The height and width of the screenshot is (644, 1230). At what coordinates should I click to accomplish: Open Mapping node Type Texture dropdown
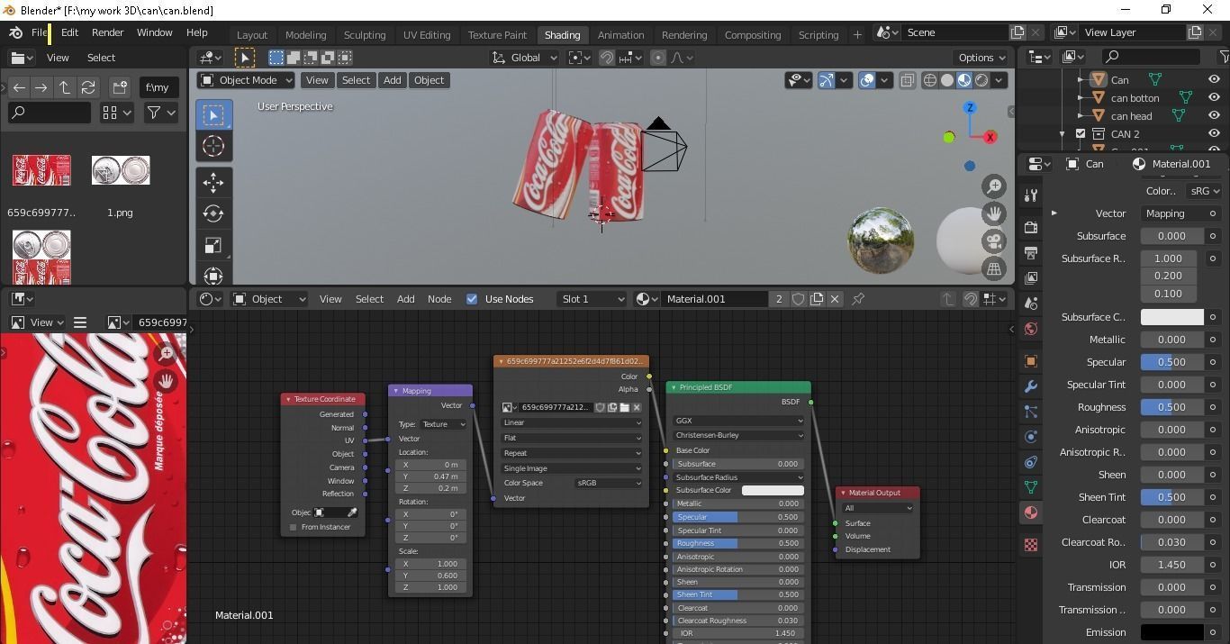click(x=444, y=424)
